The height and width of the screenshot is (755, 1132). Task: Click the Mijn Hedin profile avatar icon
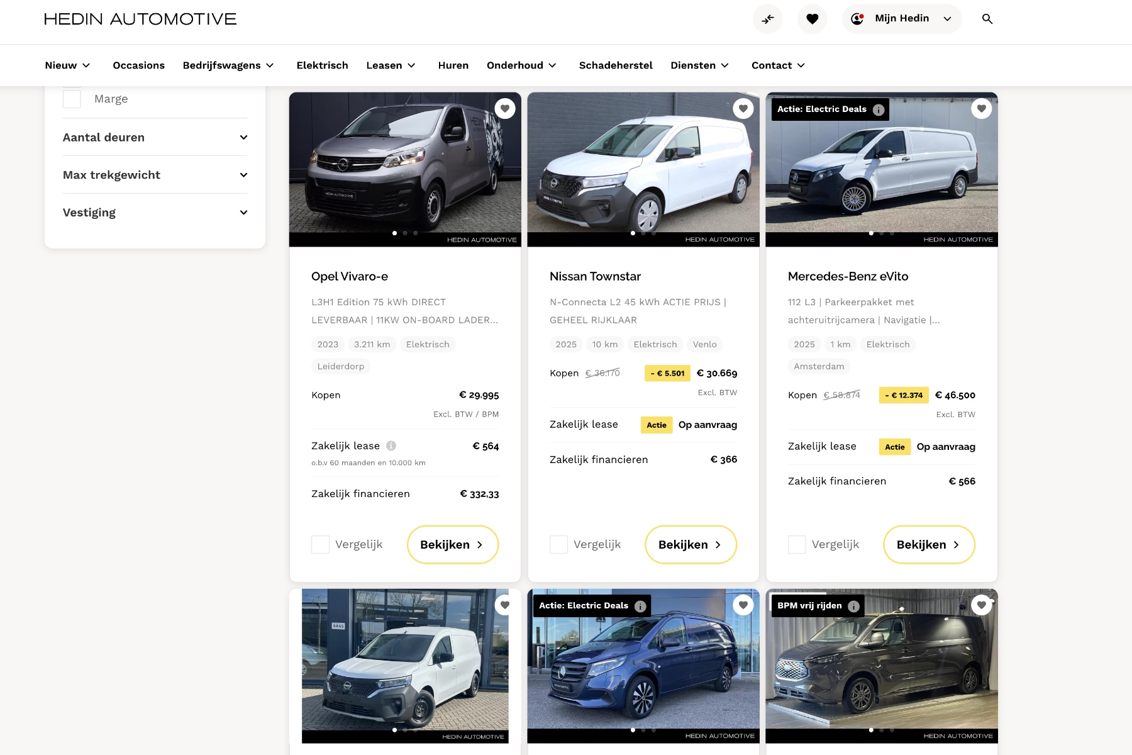point(857,19)
